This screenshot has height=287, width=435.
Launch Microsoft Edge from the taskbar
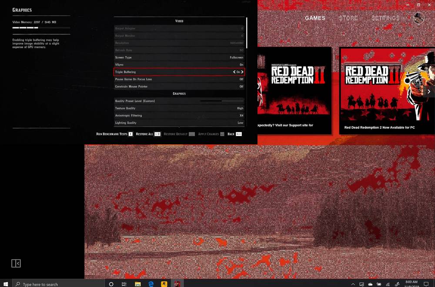(x=151, y=284)
